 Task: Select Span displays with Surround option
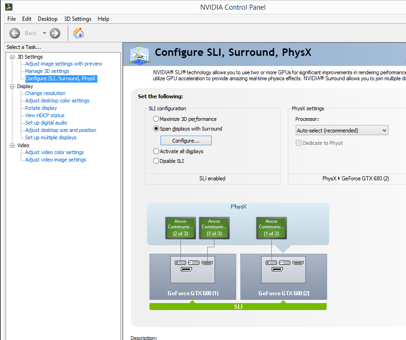pyautogui.click(x=188, y=129)
